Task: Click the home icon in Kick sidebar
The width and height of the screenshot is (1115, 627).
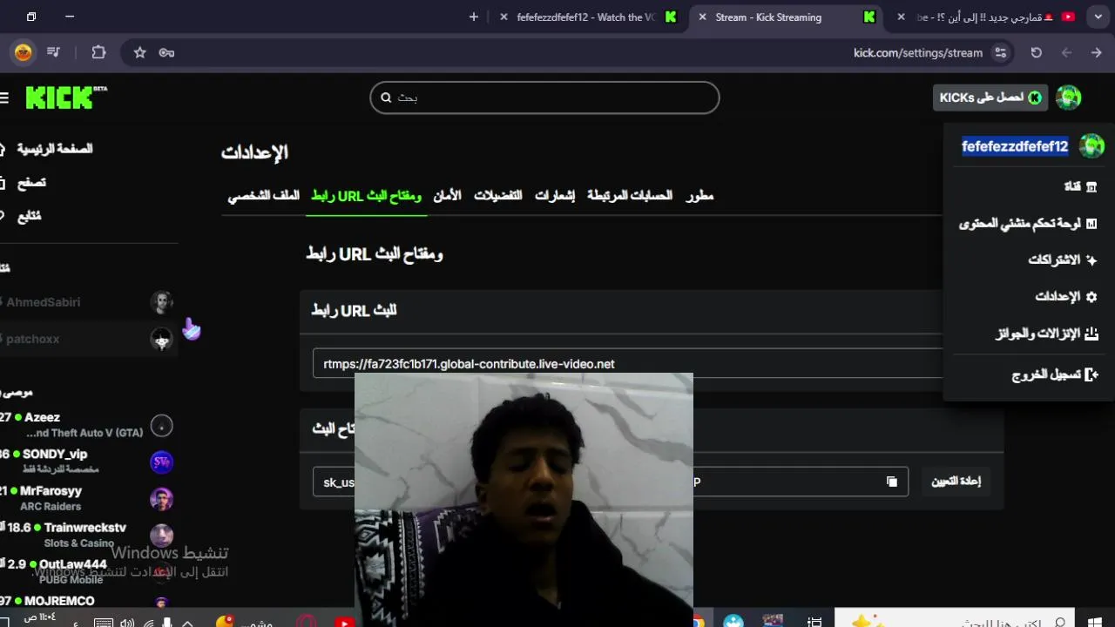Action: click(3, 149)
